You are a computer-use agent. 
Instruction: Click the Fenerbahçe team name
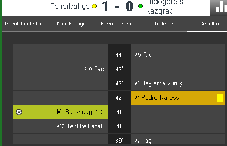[70, 6]
